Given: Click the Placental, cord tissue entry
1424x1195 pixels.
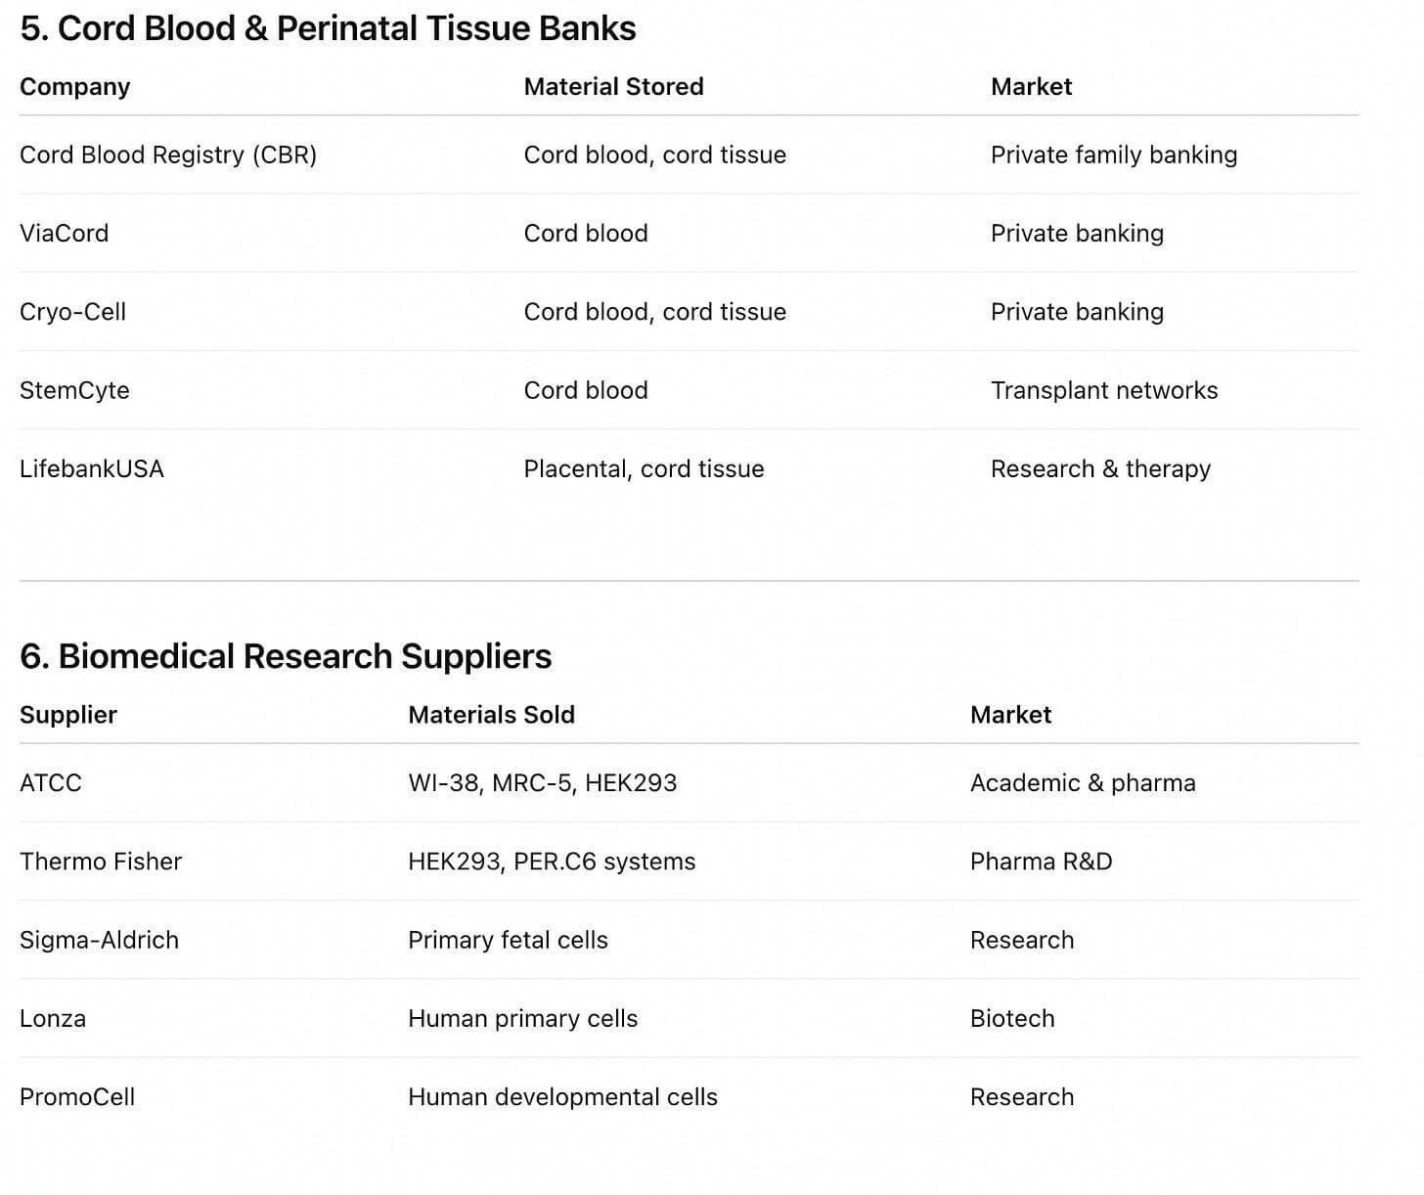Looking at the screenshot, I should (x=644, y=468).
